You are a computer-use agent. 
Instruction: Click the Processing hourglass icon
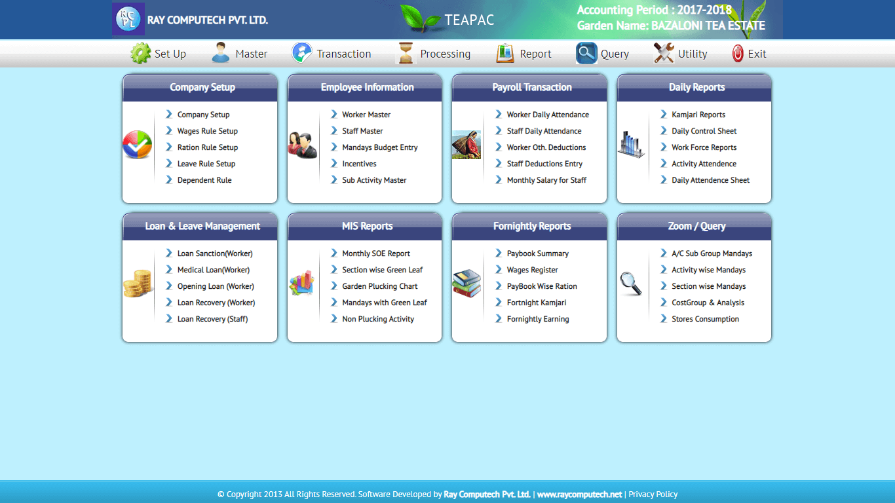pyautogui.click(x=406, y=53)
